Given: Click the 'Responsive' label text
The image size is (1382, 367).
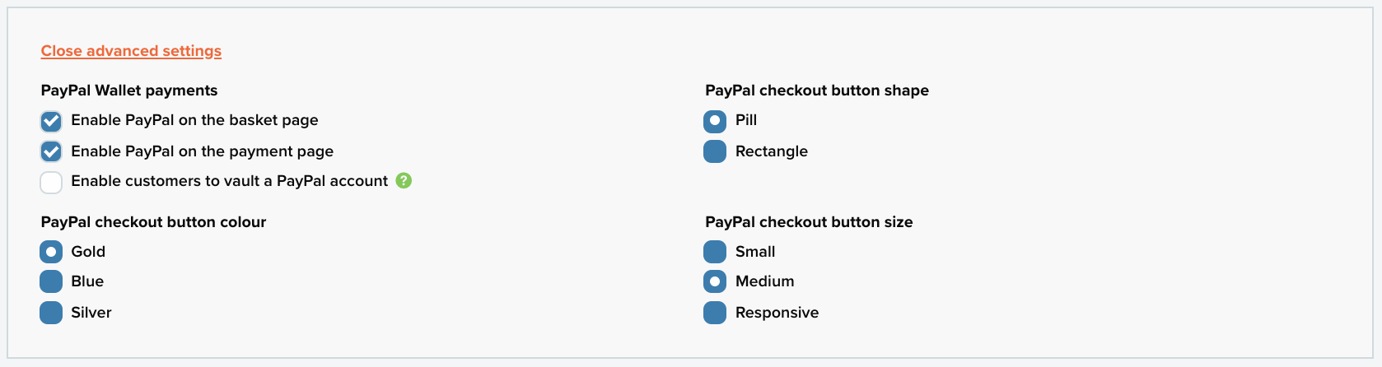Looking at the screenshot, I should click(x=777, y=313).
